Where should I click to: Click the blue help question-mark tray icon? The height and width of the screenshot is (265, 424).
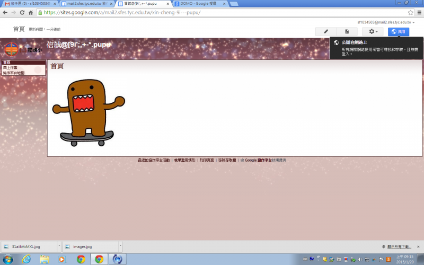[x=312, y=259]
